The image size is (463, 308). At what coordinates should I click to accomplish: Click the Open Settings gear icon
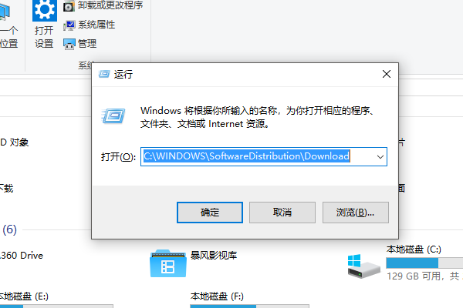pyautogui.click(x=45, y=10)
